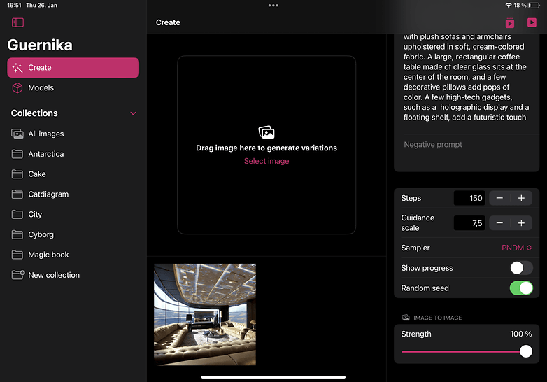Click the generate play icon in toolbar

click(532, 22)
